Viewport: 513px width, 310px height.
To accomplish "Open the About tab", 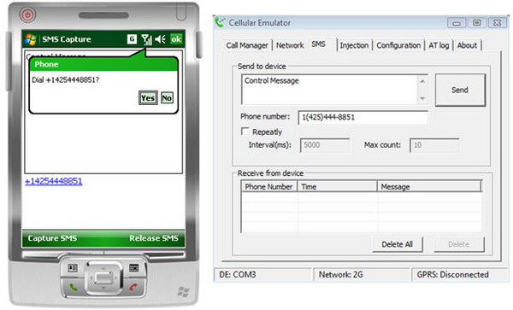I will [x=467, y=45].
